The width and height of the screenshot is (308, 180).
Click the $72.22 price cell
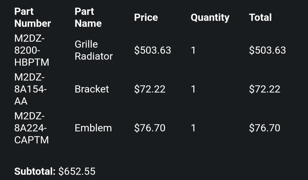click(150, 89)
